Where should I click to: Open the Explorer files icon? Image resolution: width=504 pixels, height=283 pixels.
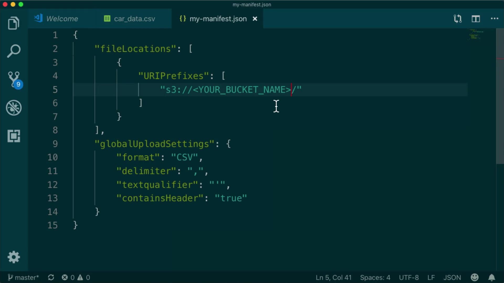point(14,23)
